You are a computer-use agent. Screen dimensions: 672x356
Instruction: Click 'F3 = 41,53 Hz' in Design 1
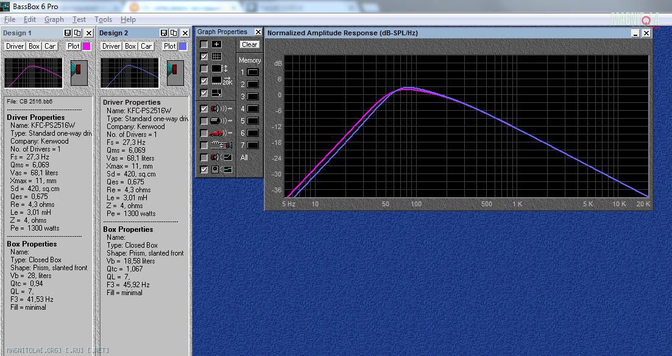click(32, 299)
